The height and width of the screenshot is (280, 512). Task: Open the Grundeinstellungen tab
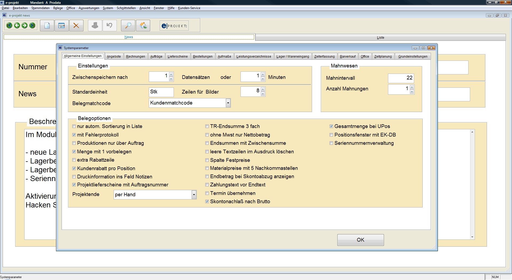tap(413, 56)
